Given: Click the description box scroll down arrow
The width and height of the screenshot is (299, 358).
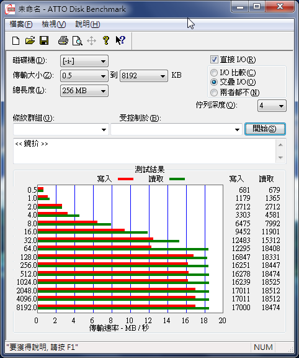Looking at the screenshot, I should pyautogui.click(x=280, y=157).
